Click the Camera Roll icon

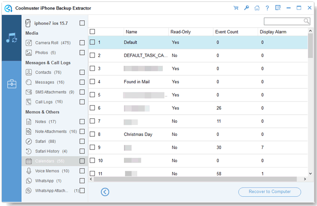coord(29,43)
